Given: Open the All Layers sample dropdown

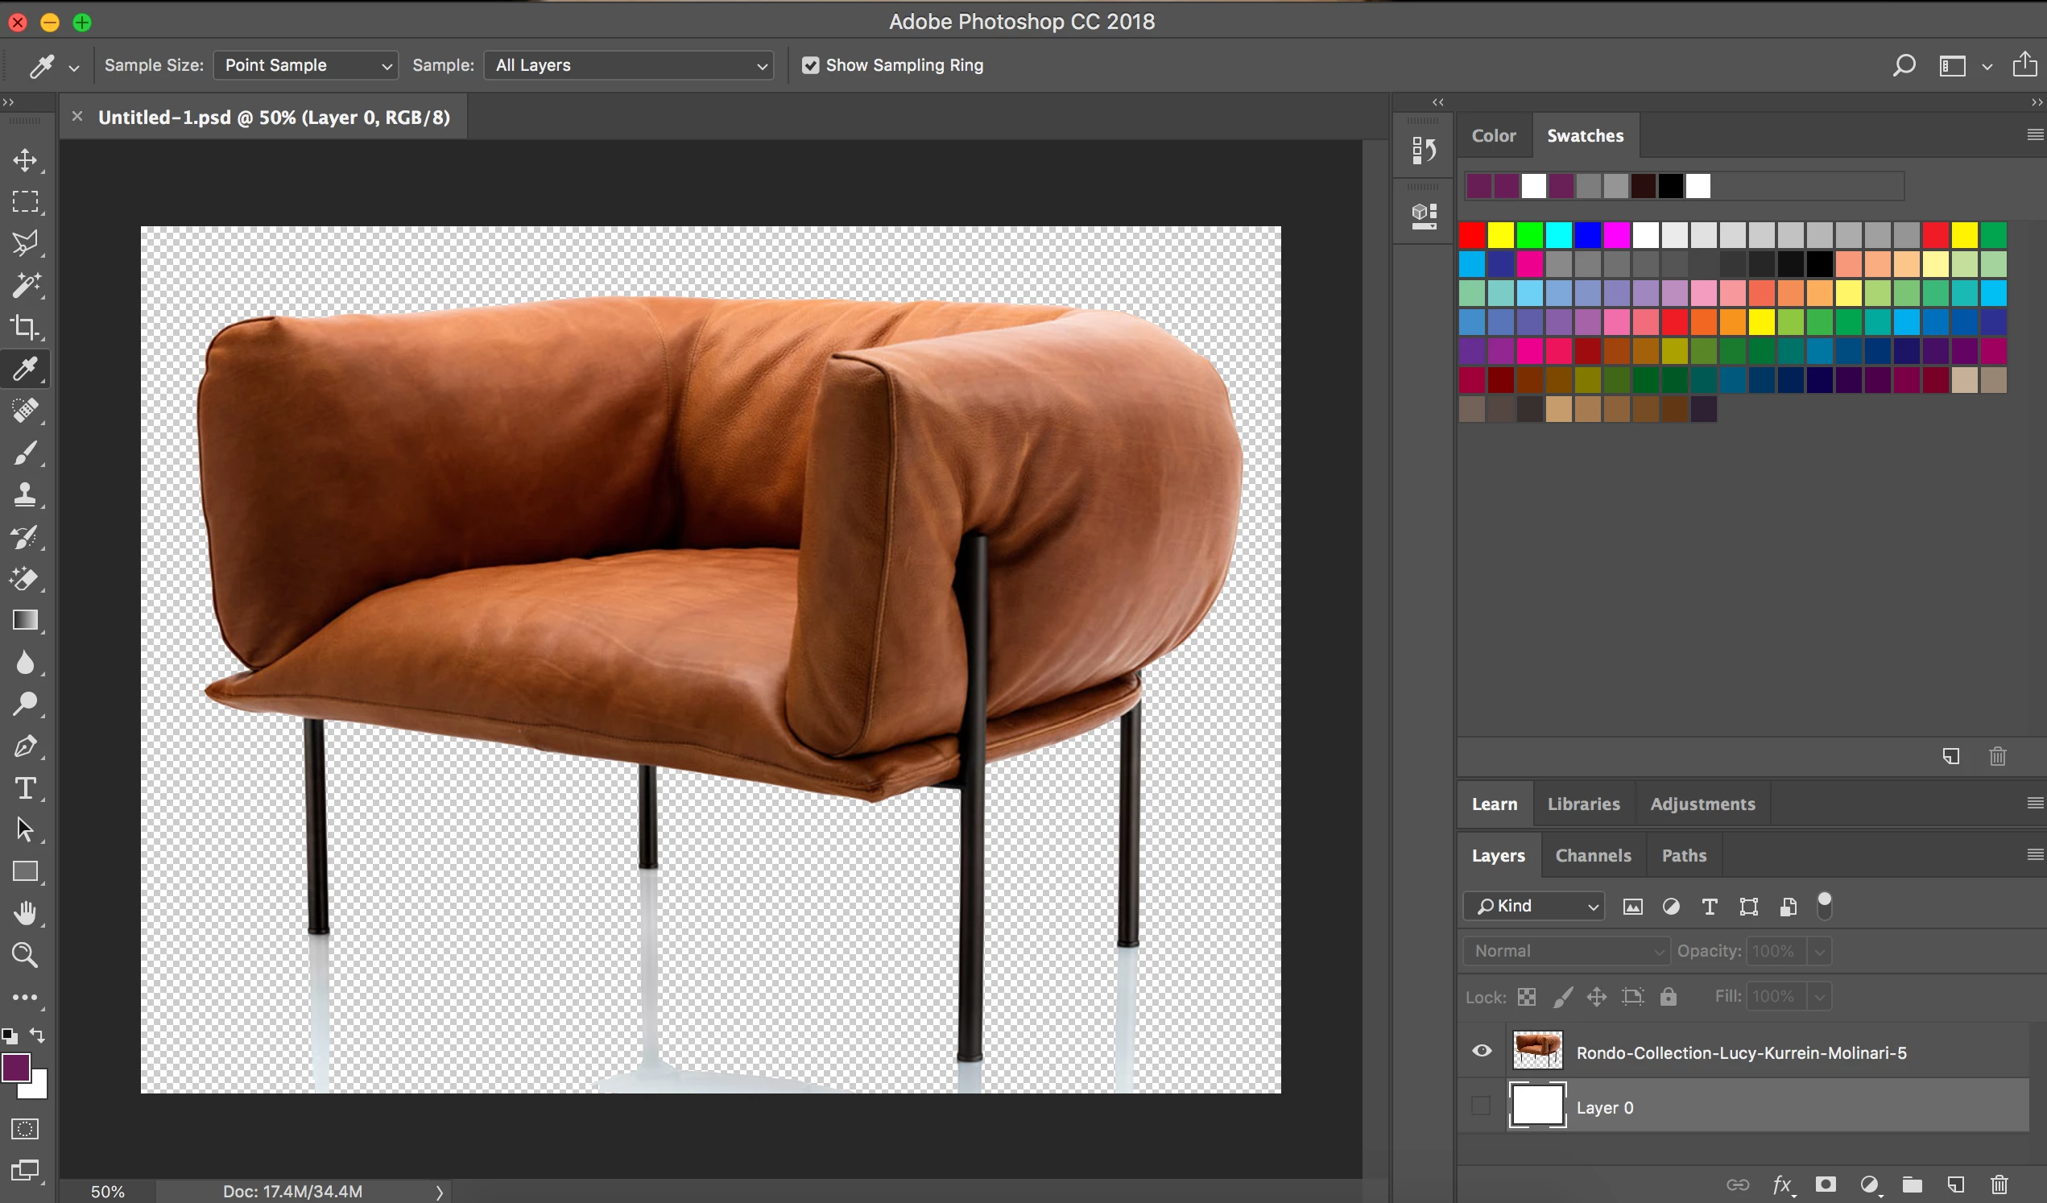Looking at the screenshot, I should tap(628, 65).
